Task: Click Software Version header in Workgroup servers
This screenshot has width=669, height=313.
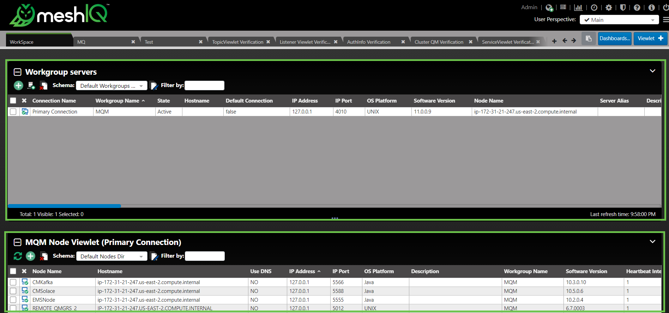Action: tap(434, 100)
